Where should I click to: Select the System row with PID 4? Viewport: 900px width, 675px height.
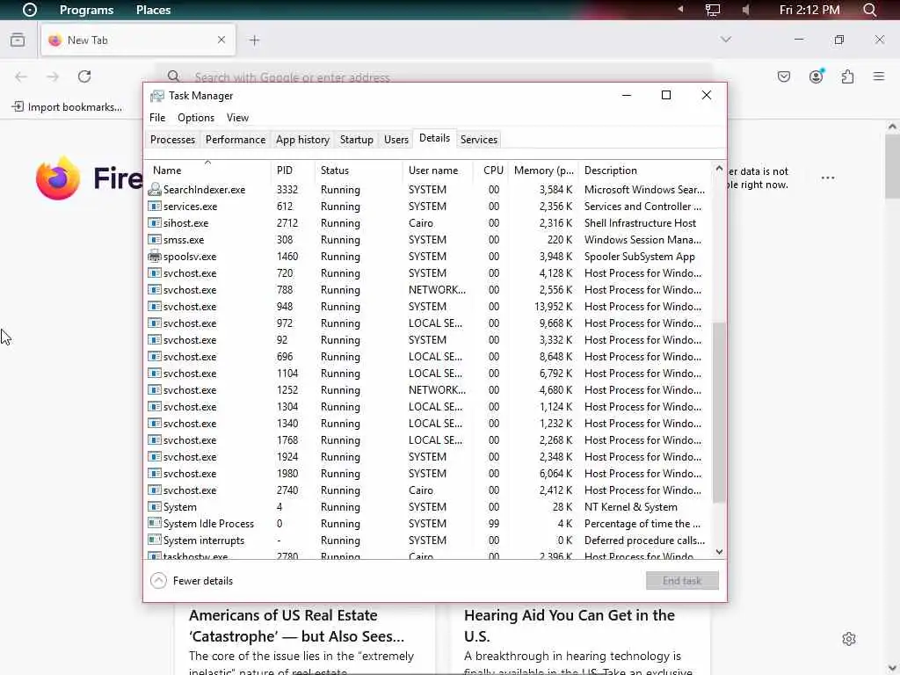(428, 507)
